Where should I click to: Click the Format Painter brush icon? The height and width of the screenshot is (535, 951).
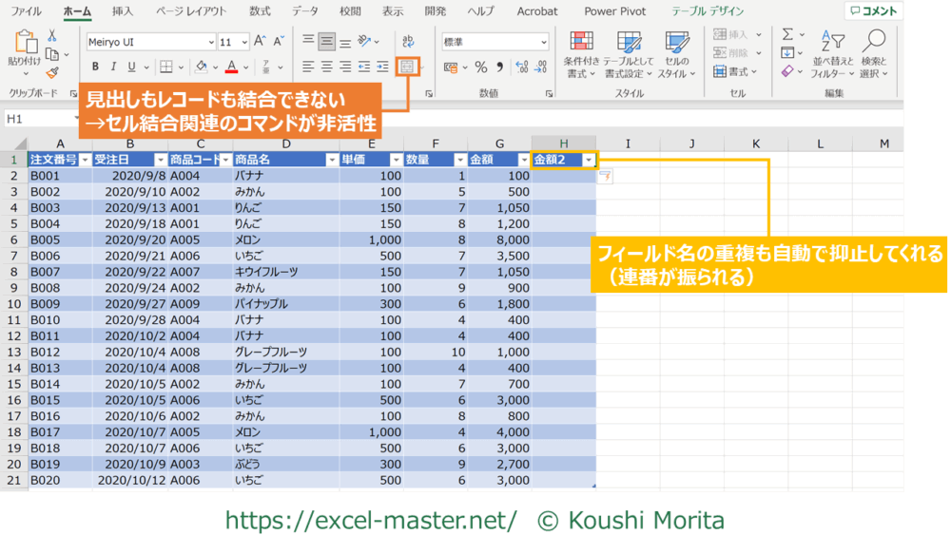[52, 73]
